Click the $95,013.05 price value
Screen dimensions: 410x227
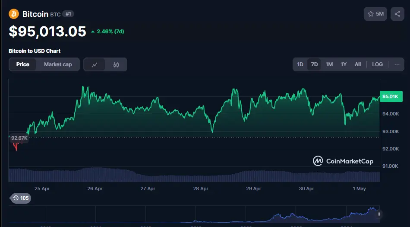click(47, 32)
